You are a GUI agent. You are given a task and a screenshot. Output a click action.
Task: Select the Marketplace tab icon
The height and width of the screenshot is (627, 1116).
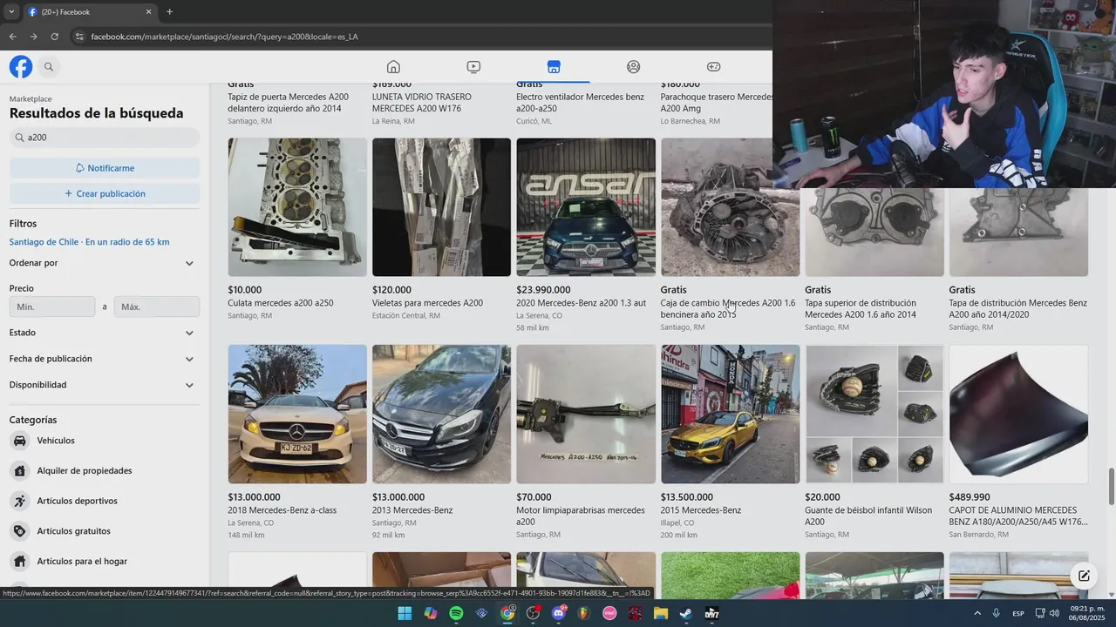coord(554,67)
